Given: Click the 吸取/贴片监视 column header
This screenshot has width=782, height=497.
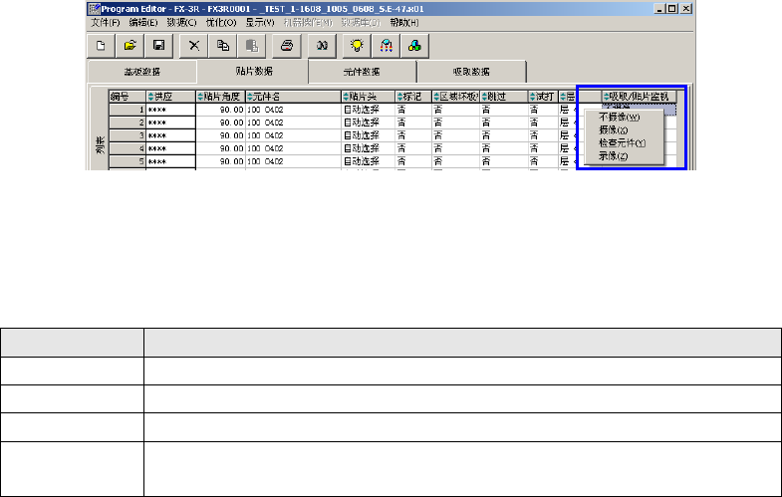Looking at the screenshot, I should coord(638,97).
